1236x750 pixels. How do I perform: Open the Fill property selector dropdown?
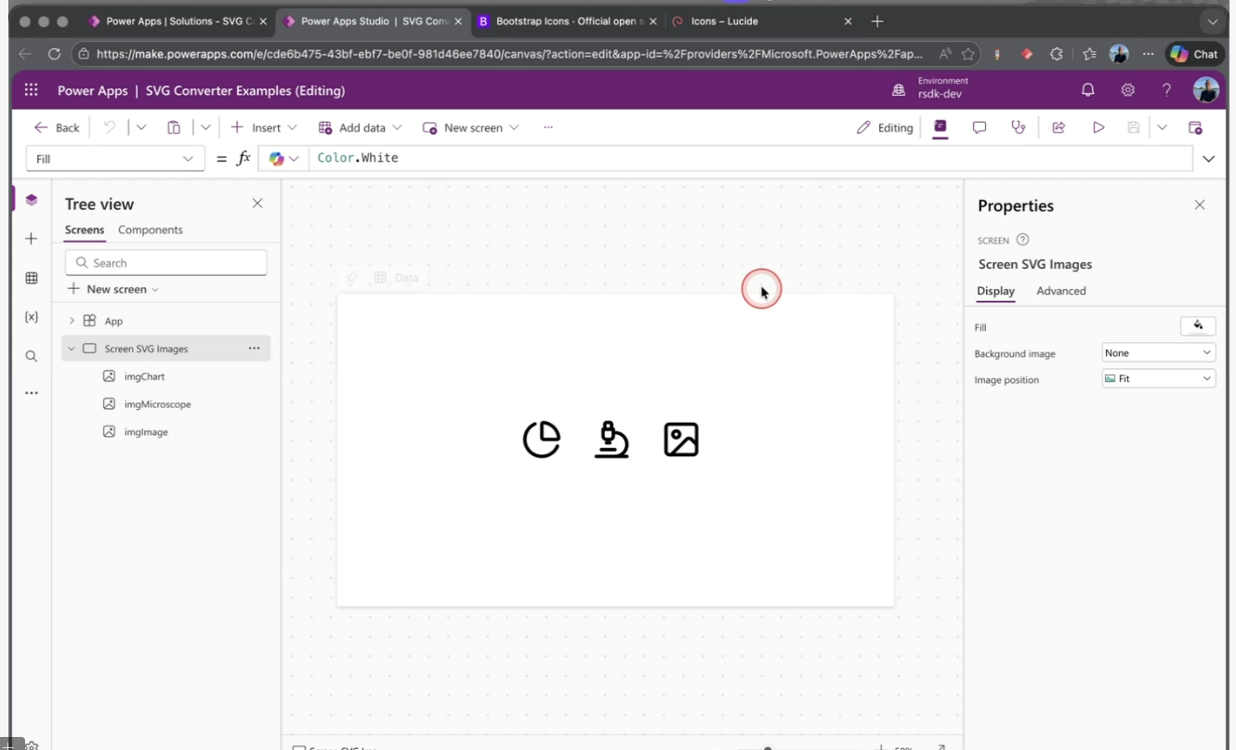coord(114,159)
